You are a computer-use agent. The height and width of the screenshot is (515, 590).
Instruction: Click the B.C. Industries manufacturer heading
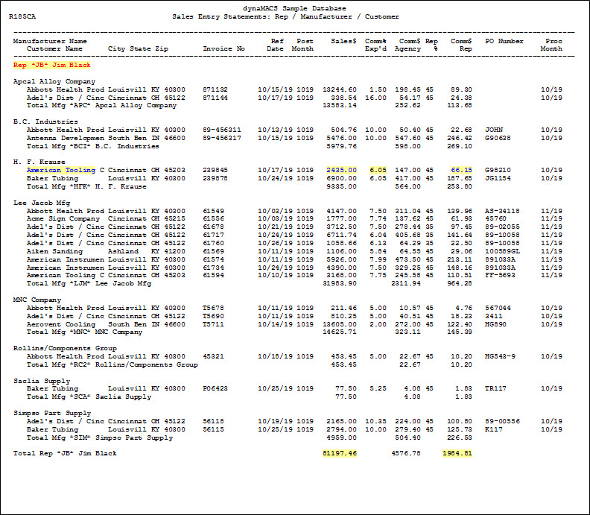click(x=45, y=121)
